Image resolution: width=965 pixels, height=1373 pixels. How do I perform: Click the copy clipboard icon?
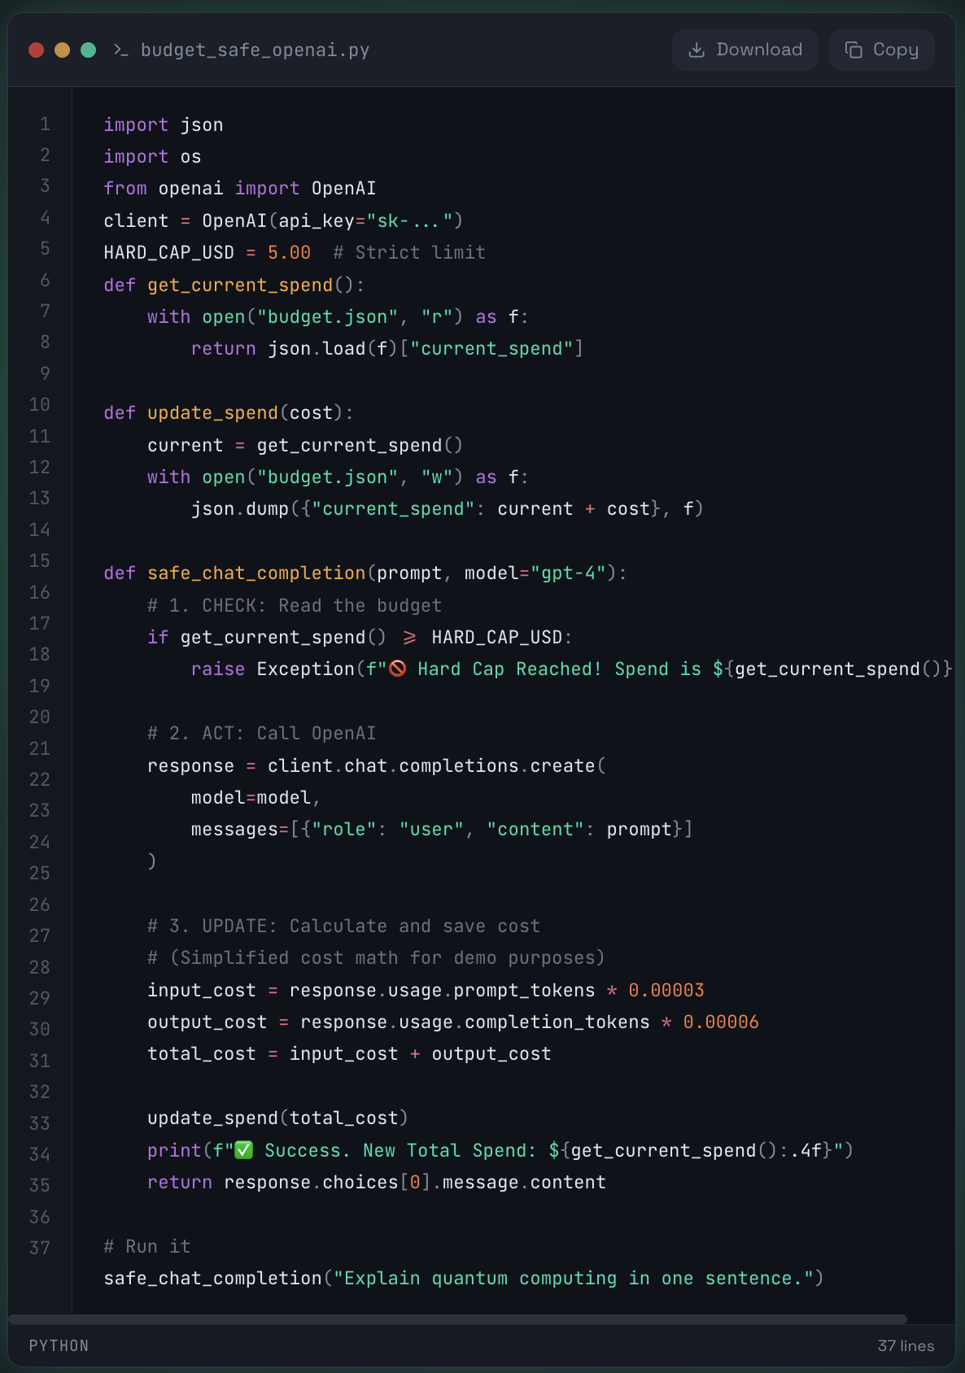pos(854,50)
